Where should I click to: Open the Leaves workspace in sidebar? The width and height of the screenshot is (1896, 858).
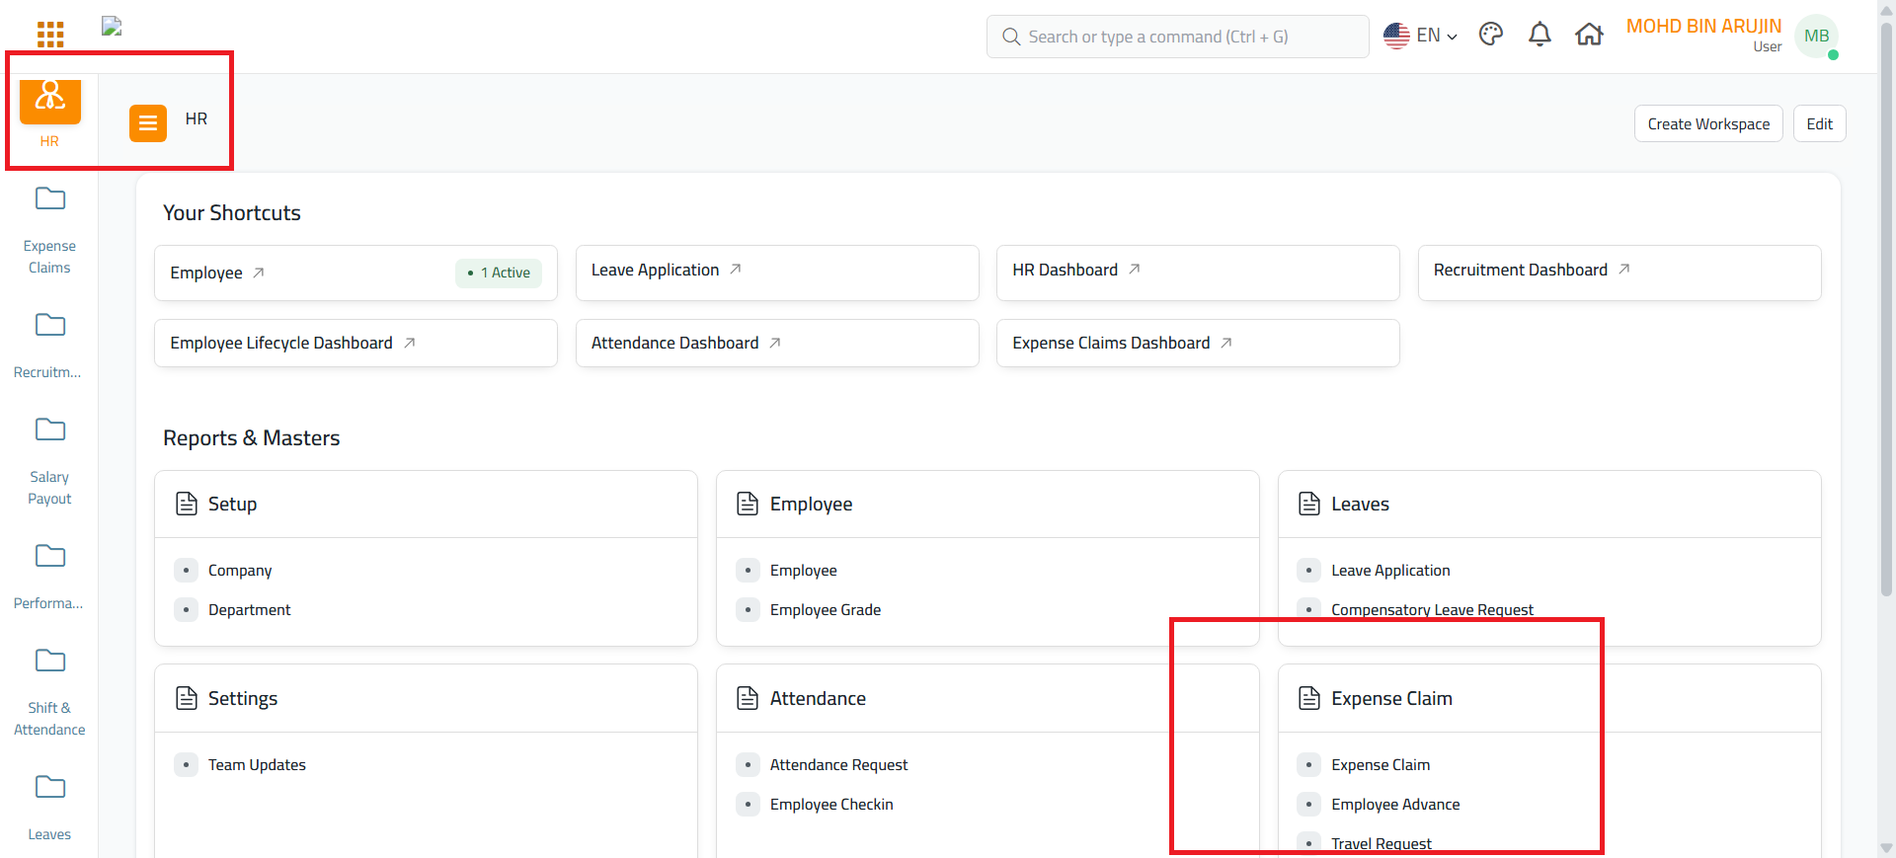49,807
